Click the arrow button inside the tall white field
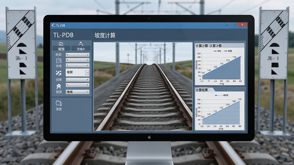 (x=87, y=72)
